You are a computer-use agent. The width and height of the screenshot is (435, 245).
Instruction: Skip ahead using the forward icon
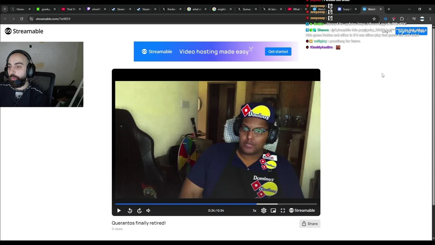pos(139,211)
